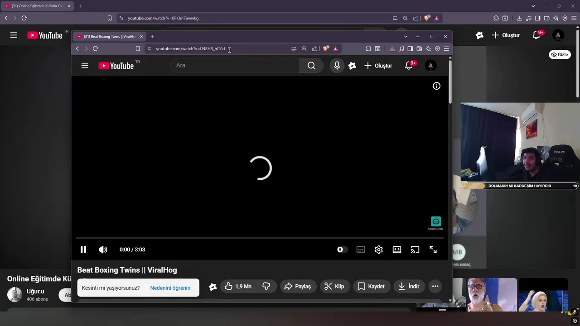Click YouTube logo in the front window
The height and width of the screenshot is (326, 580).
[116, 66]
